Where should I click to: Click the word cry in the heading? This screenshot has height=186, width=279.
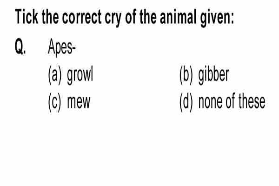(113, 19)
